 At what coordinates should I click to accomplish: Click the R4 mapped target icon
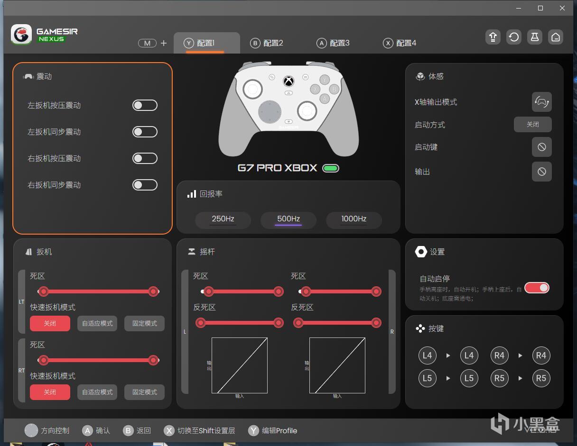coord(541,355)
